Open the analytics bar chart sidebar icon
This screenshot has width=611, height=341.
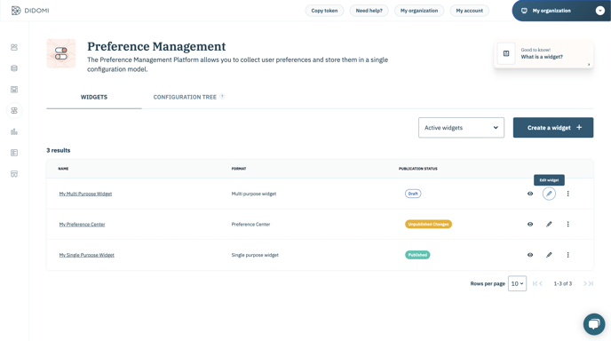14,131
